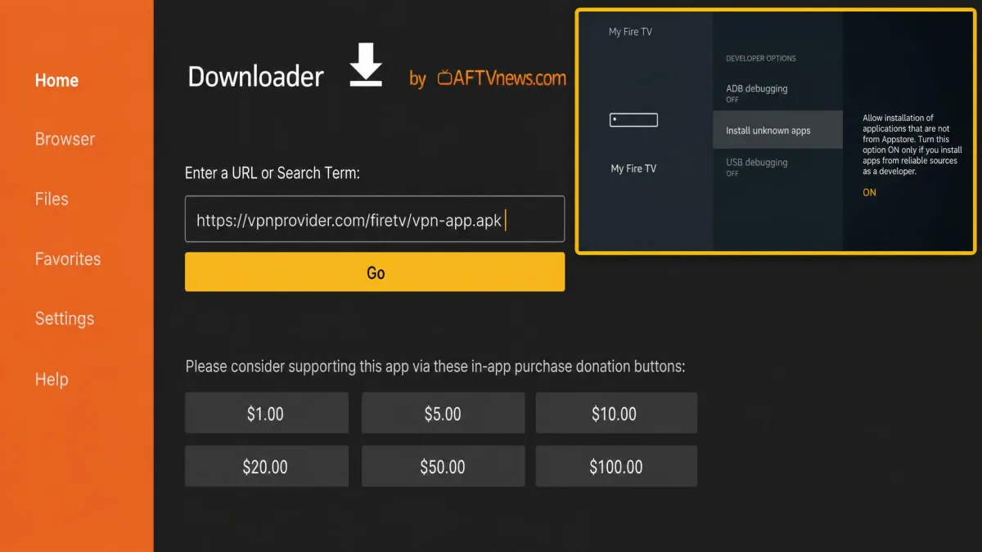Click the $20.00 donation button
Screen dimensions: 982x552
tap(266, 466)
